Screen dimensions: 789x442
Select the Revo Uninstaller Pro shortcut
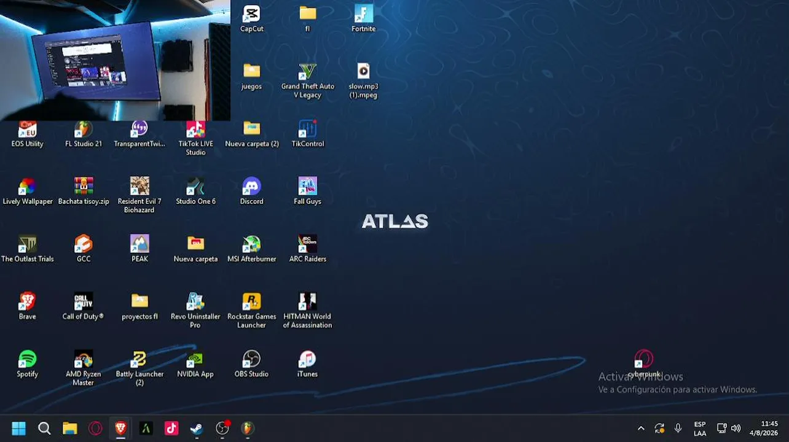point(195,311)
